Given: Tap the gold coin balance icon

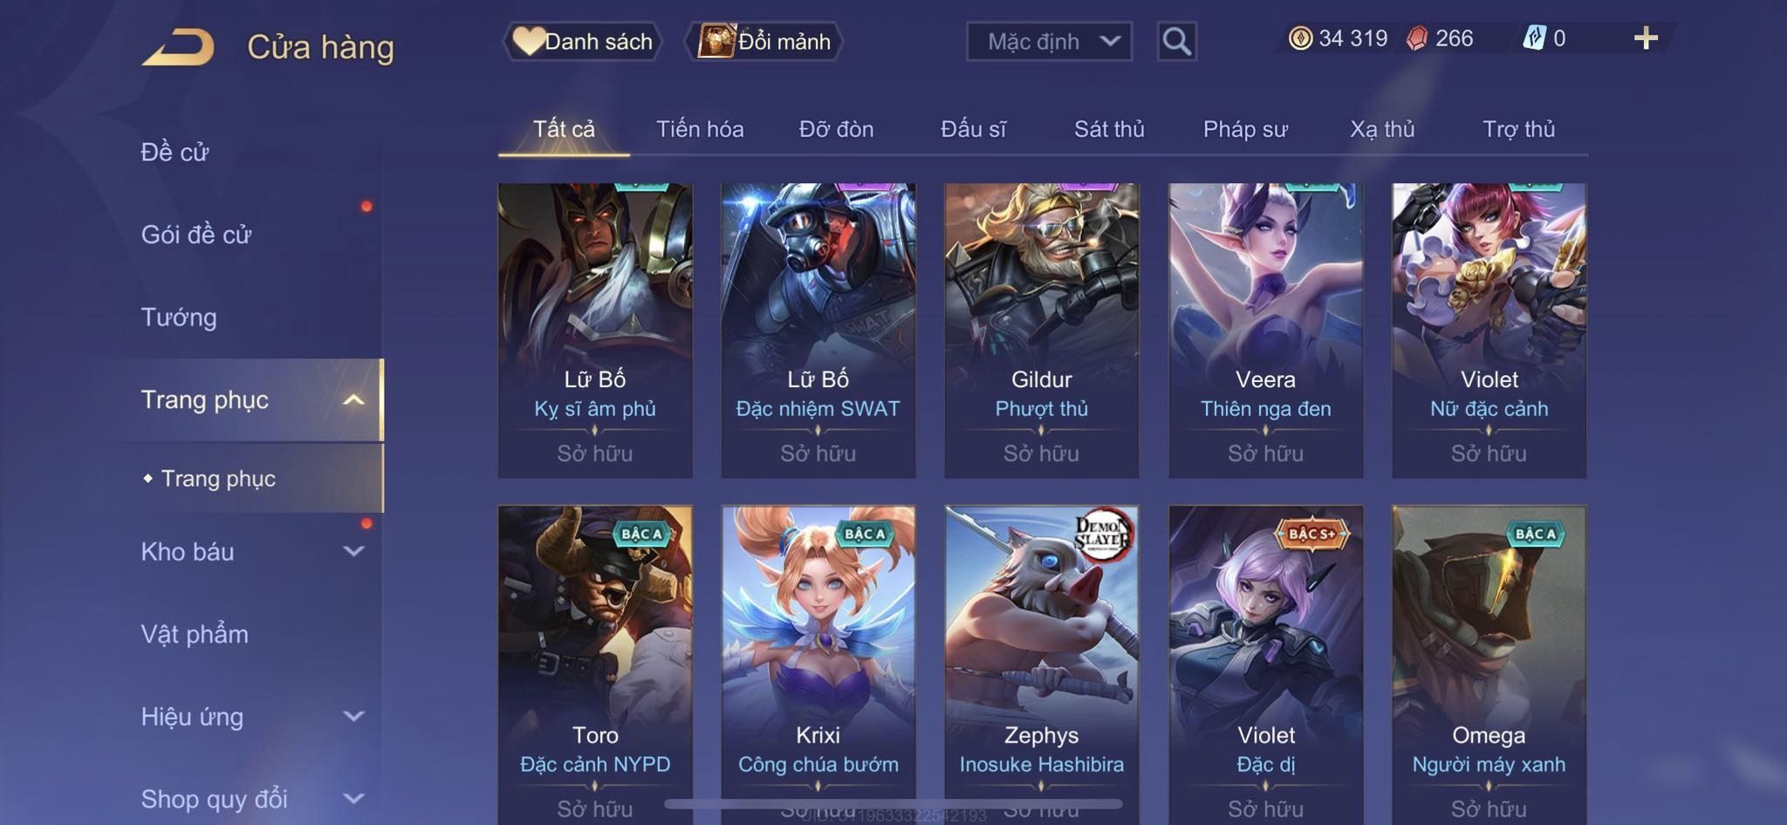Looking at the screenshot, I should [x=1300, y=38].
